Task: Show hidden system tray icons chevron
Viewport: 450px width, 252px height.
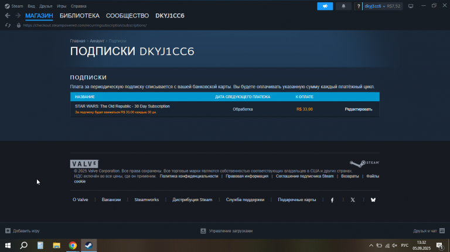Action: [371, 246]
